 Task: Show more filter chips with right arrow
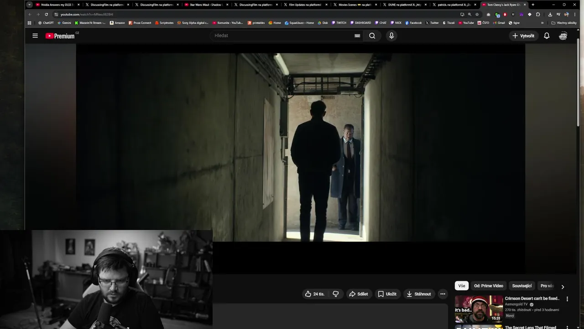coord(563,287)
